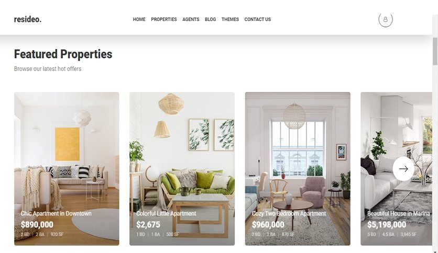Screen dimensions: 438x253
Task: Click the Featured Properties heading
Action: click(63, 54)
